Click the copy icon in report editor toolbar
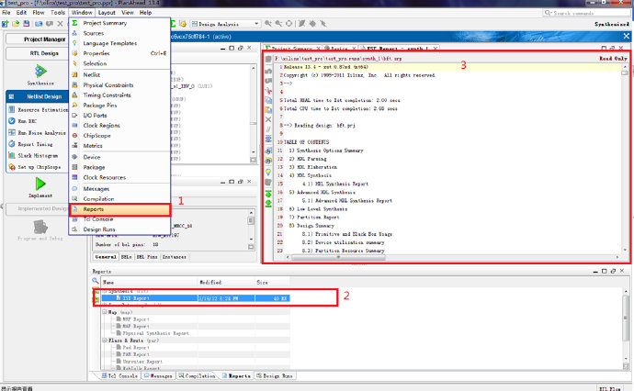The image size is (634, 391). [268, 100]
